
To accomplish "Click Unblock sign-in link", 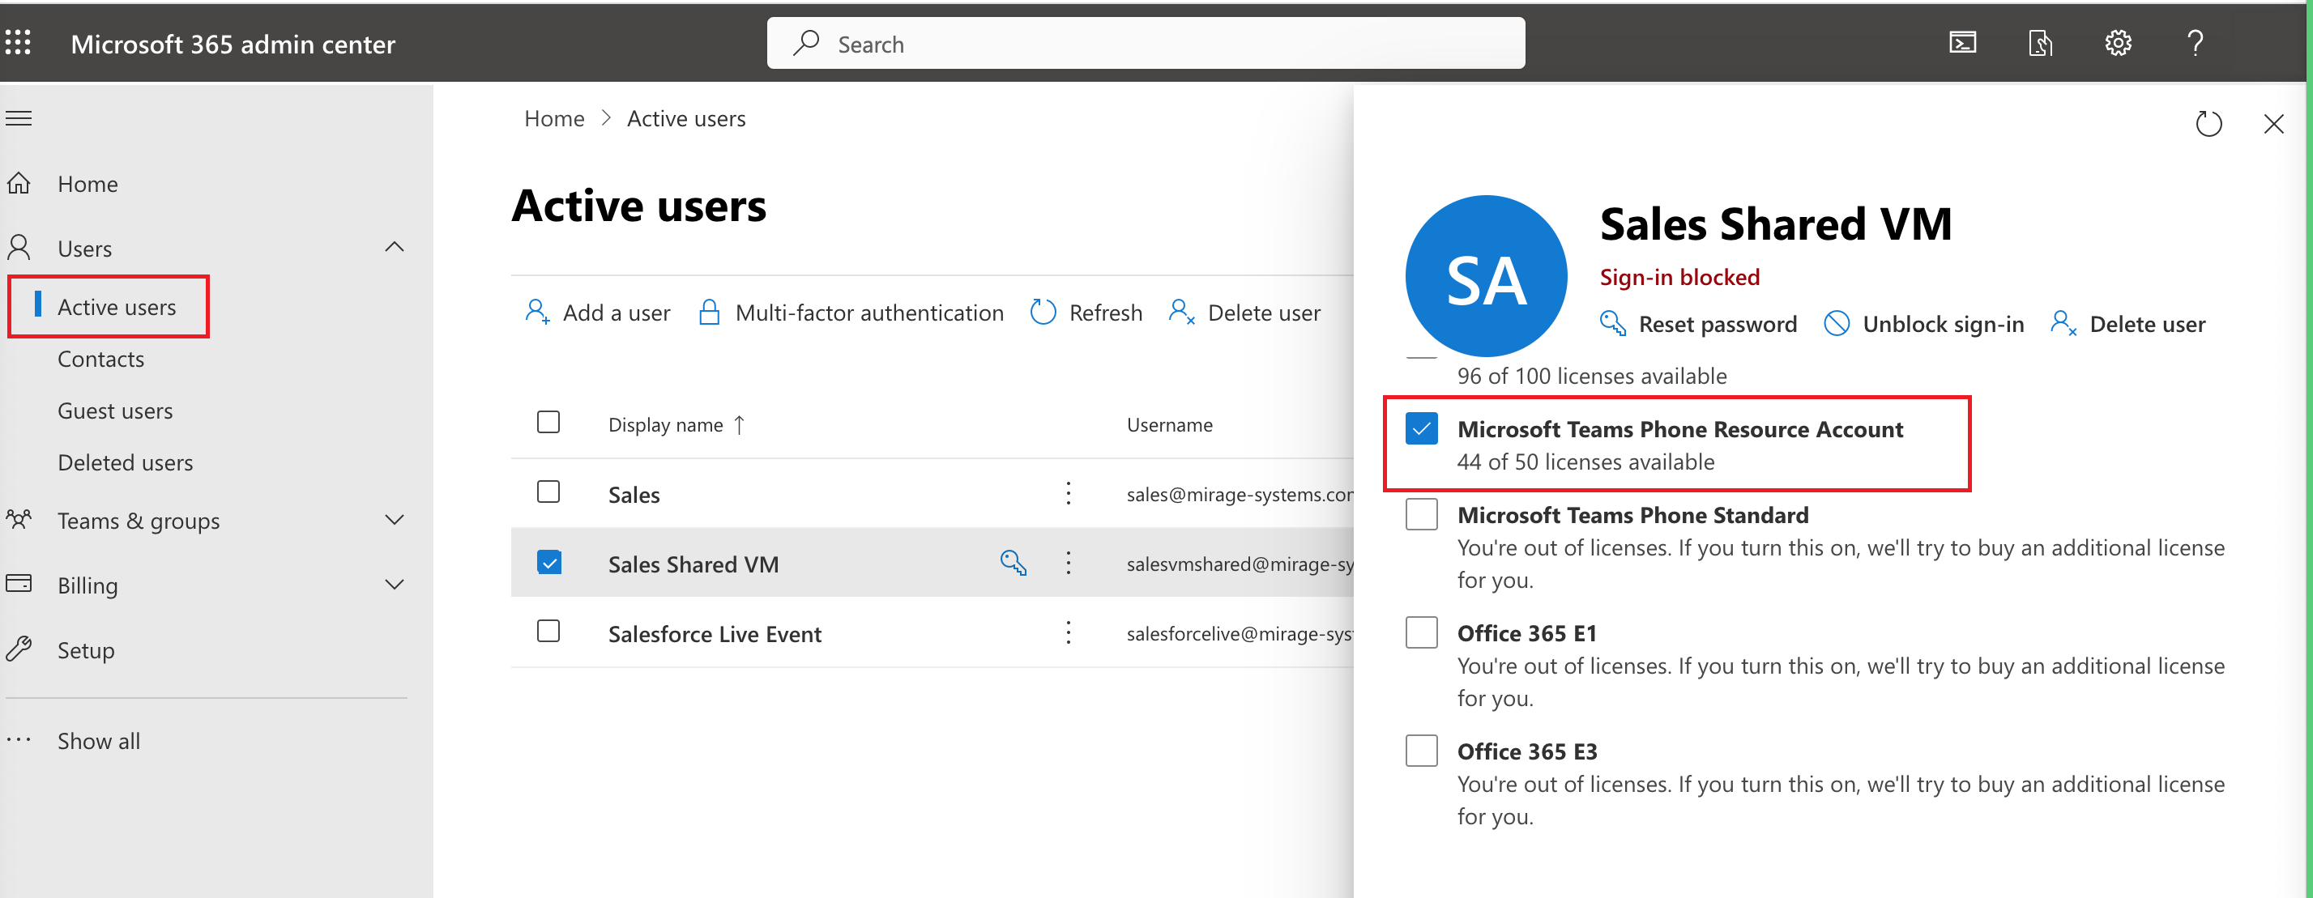I will pyautogui.click(x=1923, y=324).
